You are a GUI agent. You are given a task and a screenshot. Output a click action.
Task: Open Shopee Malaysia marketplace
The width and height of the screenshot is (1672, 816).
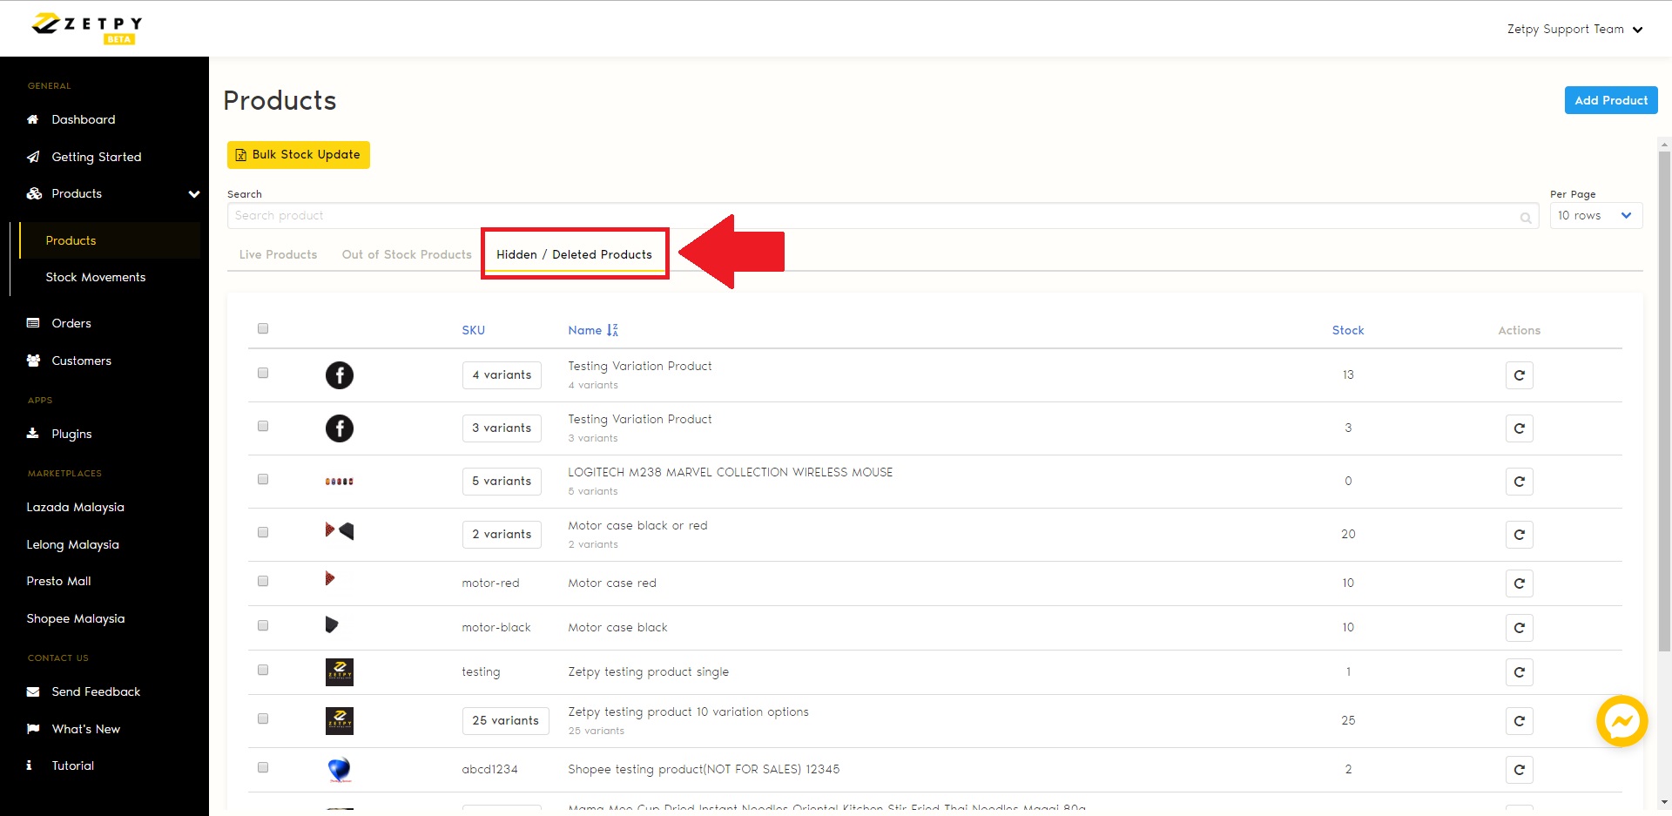tap(76, 618)
